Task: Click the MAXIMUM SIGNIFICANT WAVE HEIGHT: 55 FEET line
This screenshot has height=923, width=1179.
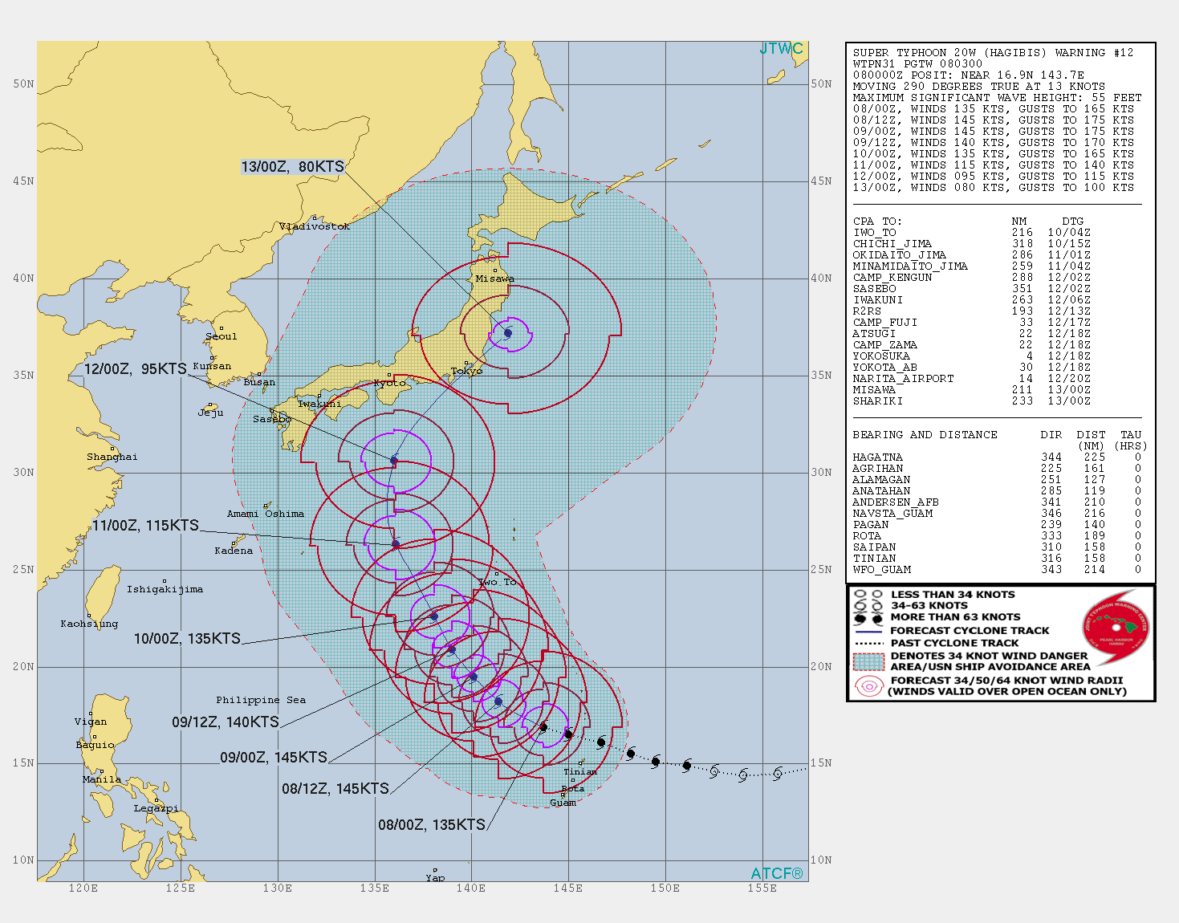Action: 997,97
